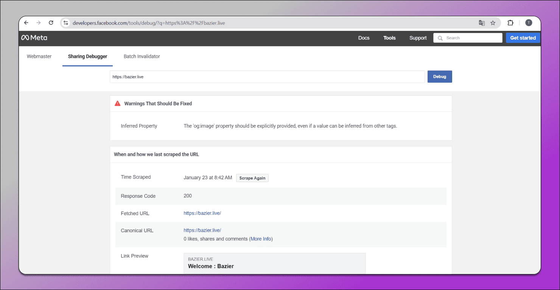Click the Scrape Again button
The image size is (560, 290).
click(x=252, y=178)
